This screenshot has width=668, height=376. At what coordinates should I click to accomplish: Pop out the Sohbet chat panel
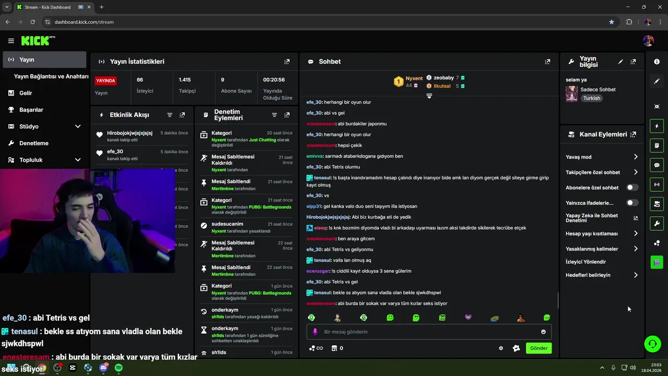[x=547, y=62]
